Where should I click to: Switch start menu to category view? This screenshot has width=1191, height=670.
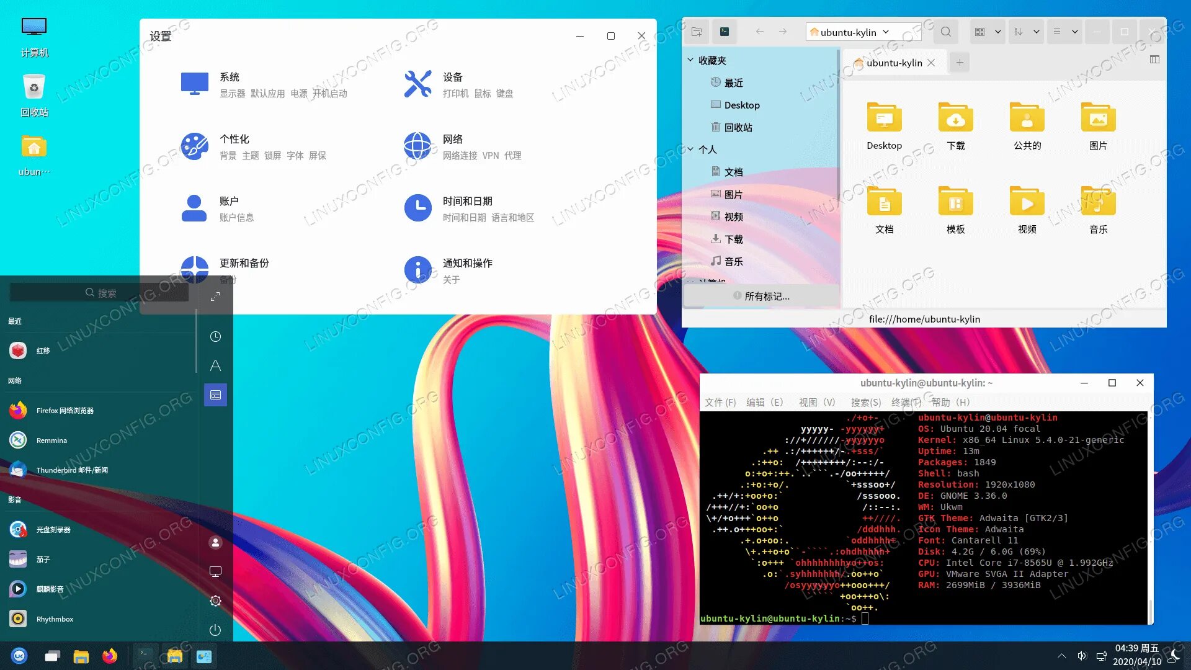point(215,395)
